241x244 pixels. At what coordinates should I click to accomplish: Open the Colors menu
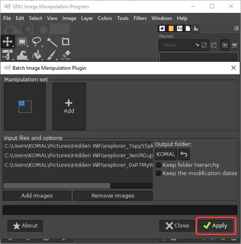coord(105,18)
